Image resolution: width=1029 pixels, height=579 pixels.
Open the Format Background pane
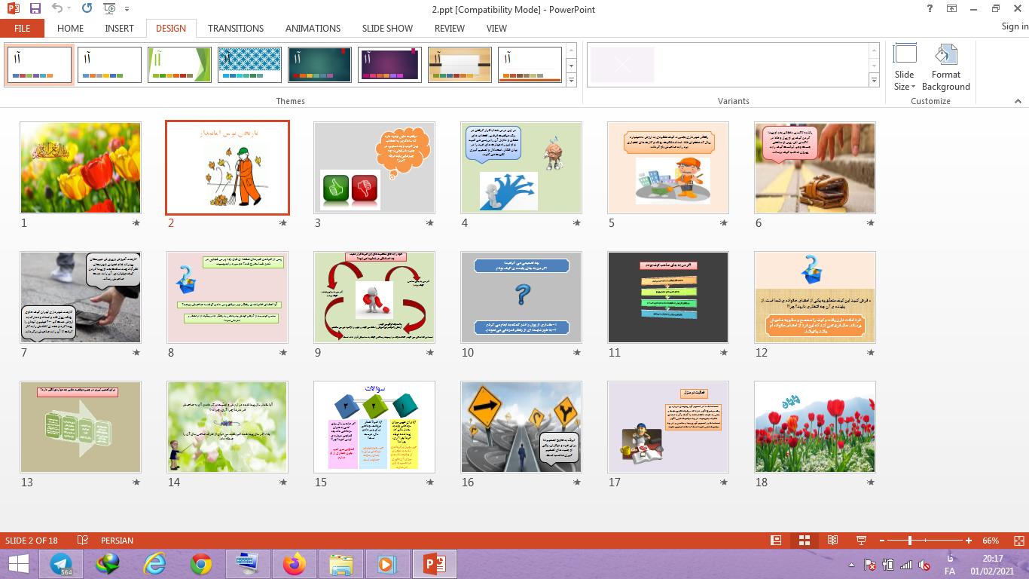(x=945, y=68)
